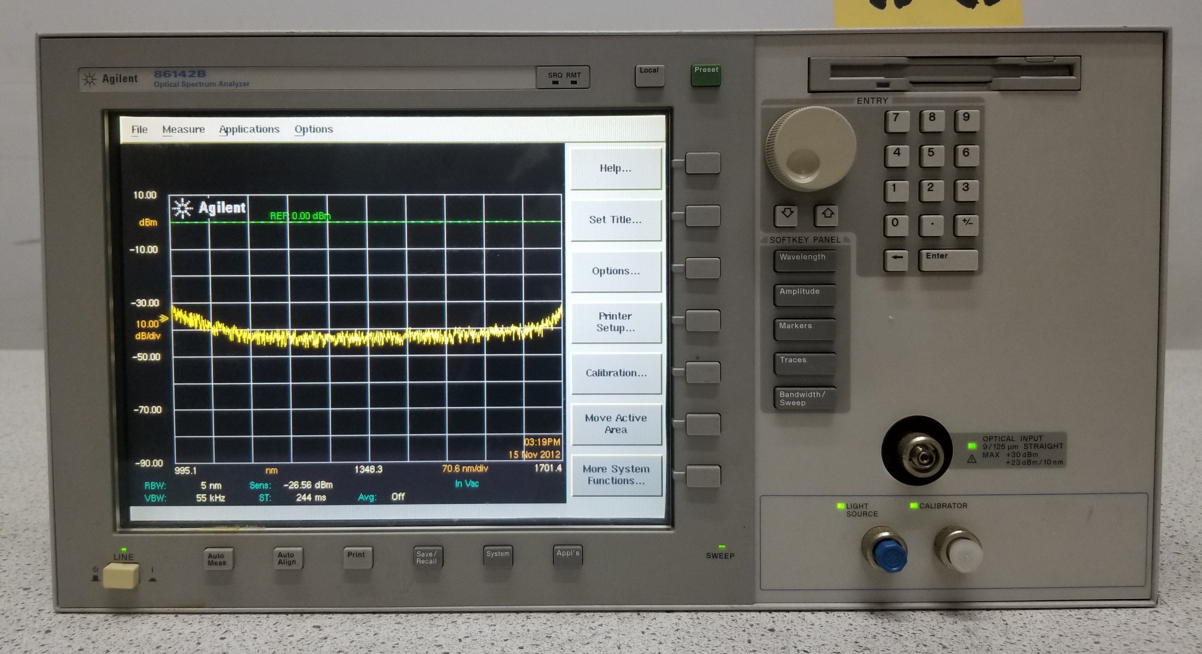Open the File menu

(x=139, y=129)
